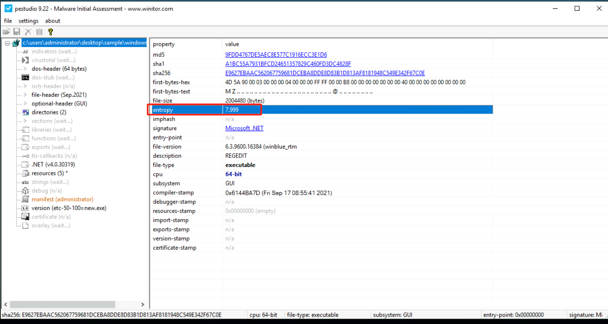Select the compiler-stamp value row
Screen dimensions: 608x324
click(x=279, y=193)
